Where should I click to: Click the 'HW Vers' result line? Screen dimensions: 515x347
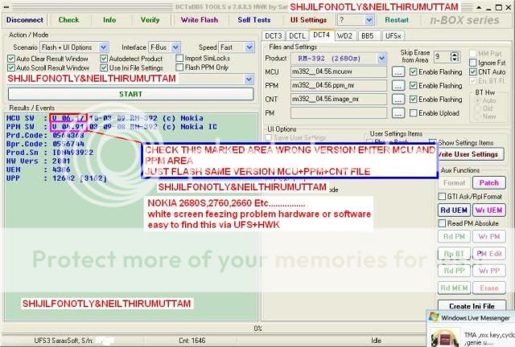tap(38, 161)
